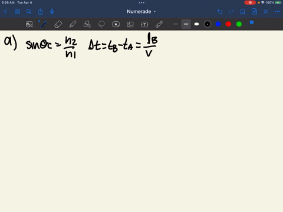
Task: Open the search magnifier
Action: (29, 12)
